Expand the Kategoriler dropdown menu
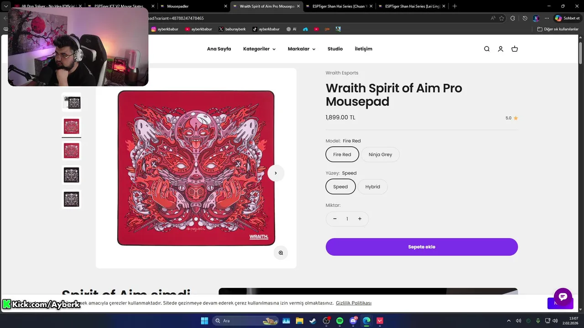The image size is (584, 328). tap(259, 49)
